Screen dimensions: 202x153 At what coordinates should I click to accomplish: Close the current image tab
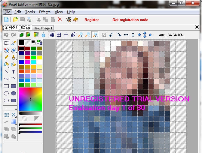point(197,27)
